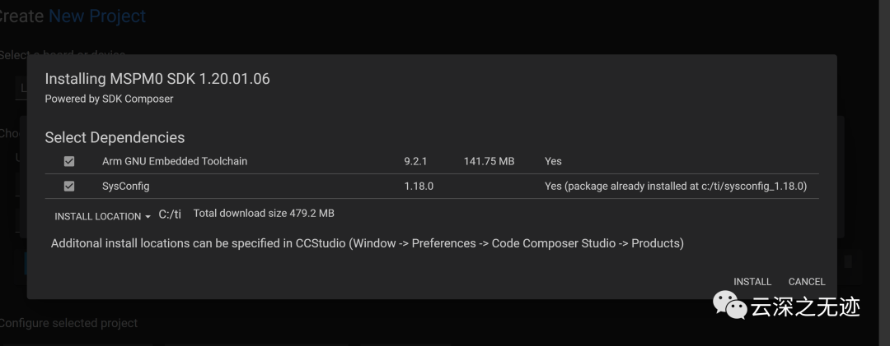Click the Installing MSPM0 SDK dialog title

point(157,79)
